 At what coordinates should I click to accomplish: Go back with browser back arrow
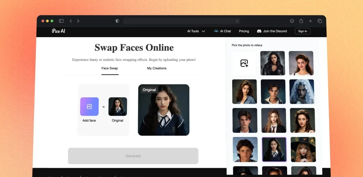pos(71,21)
